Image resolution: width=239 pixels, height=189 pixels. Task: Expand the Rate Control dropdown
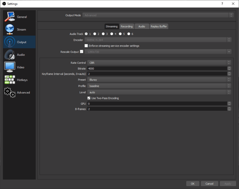[159, 63]
